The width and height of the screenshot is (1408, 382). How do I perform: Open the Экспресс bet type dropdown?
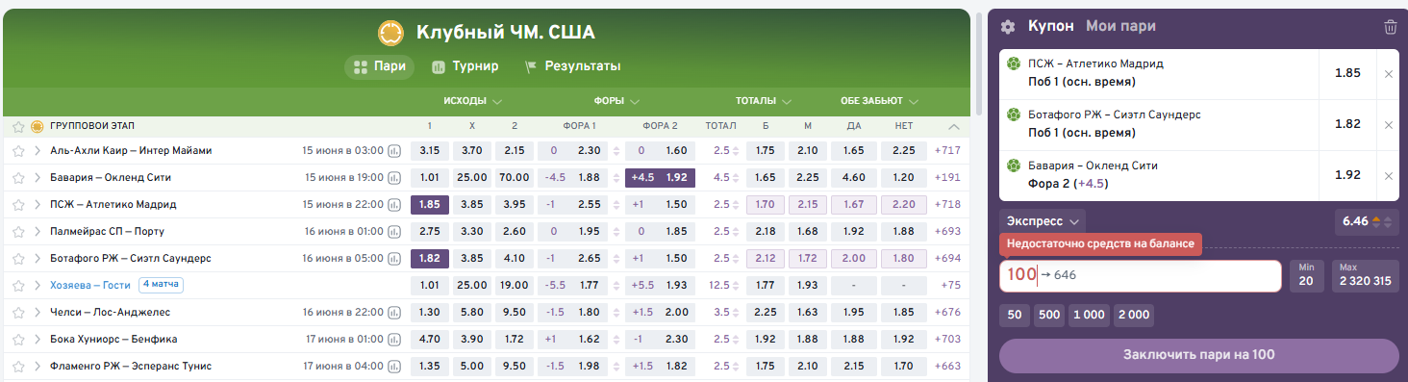(x=1043, y=220)
